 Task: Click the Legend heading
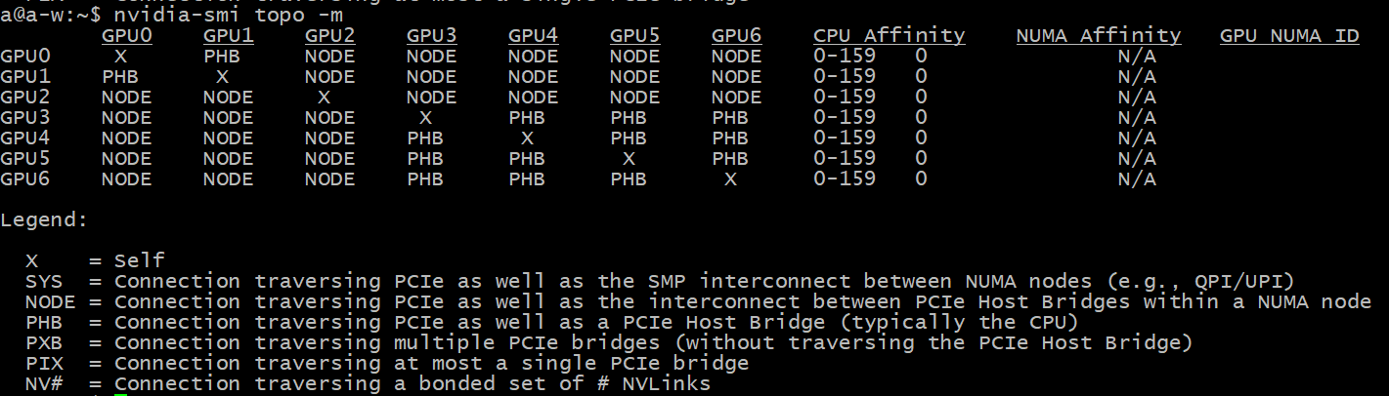(x=44, y=220)
